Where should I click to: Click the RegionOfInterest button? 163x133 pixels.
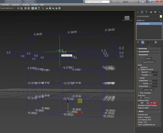click(148, 62)
